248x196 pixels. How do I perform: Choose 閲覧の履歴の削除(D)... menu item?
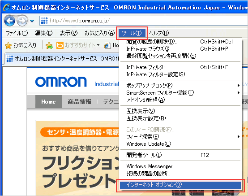(x=180, y=42)
